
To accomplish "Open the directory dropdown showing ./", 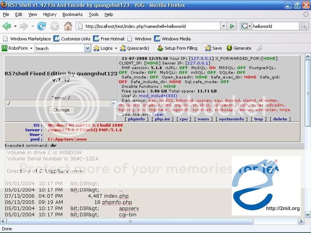I will coord(114,103).
